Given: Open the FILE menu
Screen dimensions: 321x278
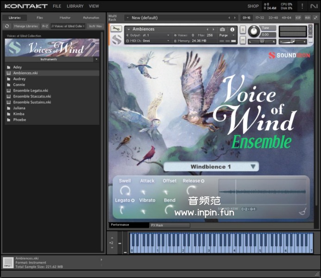Looking at the screenshot, I should coord(57,6).
